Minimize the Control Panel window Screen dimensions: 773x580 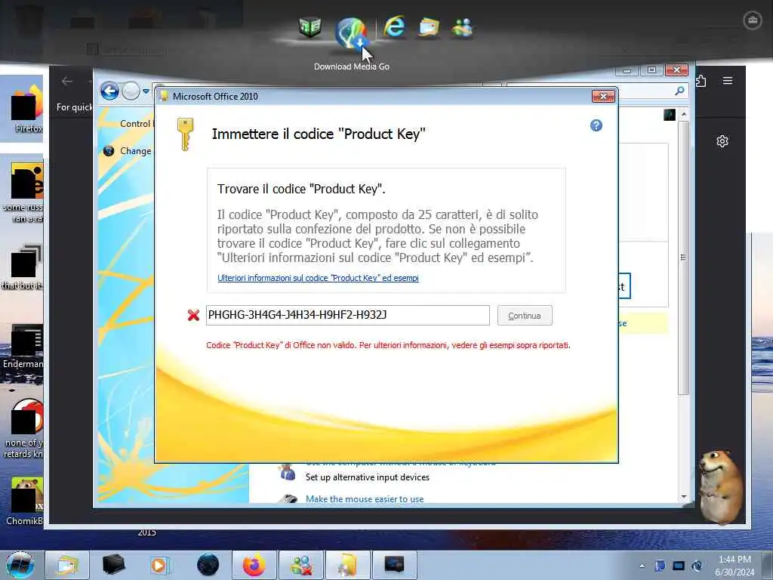[627, 70]
